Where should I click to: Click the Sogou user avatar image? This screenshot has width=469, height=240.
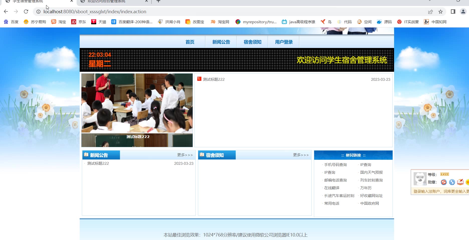(x=420, y=178)
